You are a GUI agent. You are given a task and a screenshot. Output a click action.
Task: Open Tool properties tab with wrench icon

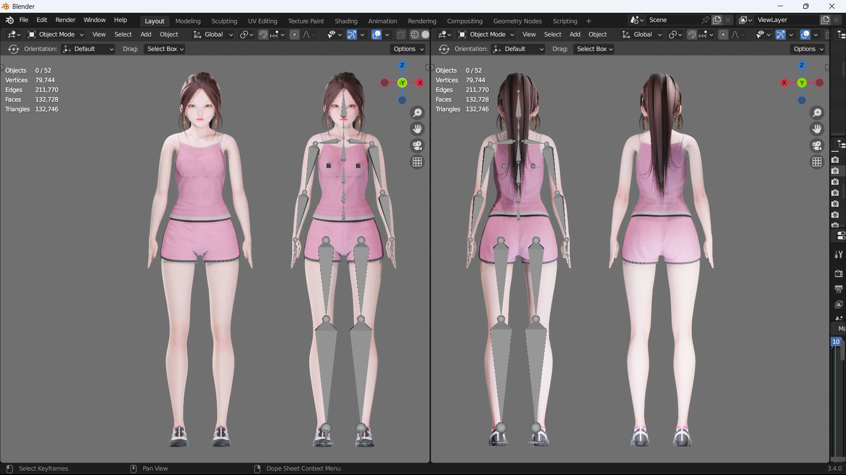[839, 254]
